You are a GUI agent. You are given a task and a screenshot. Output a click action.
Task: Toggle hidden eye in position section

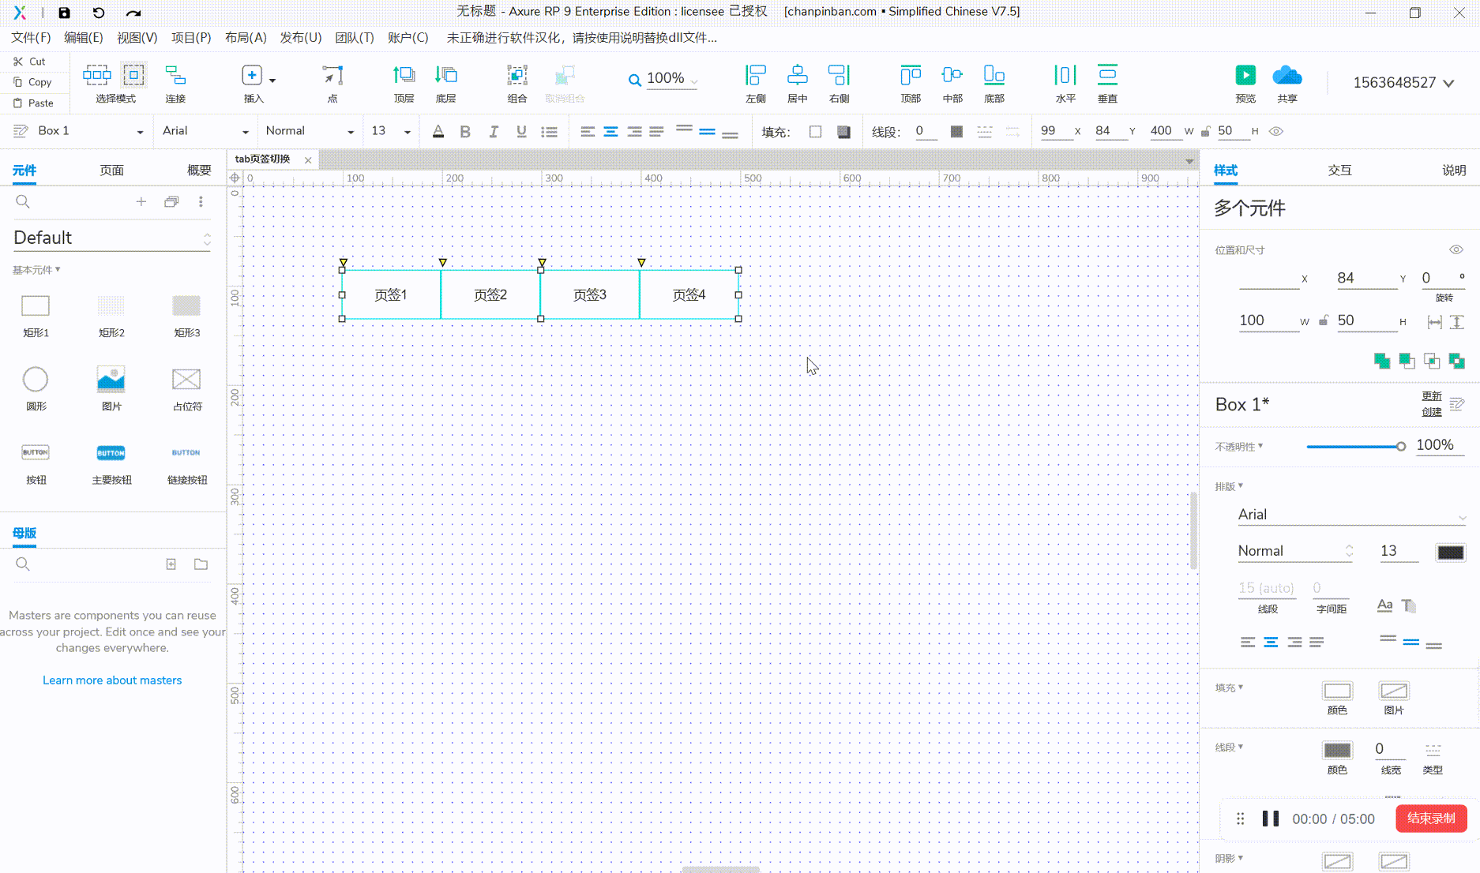(x=1456, y=249)
